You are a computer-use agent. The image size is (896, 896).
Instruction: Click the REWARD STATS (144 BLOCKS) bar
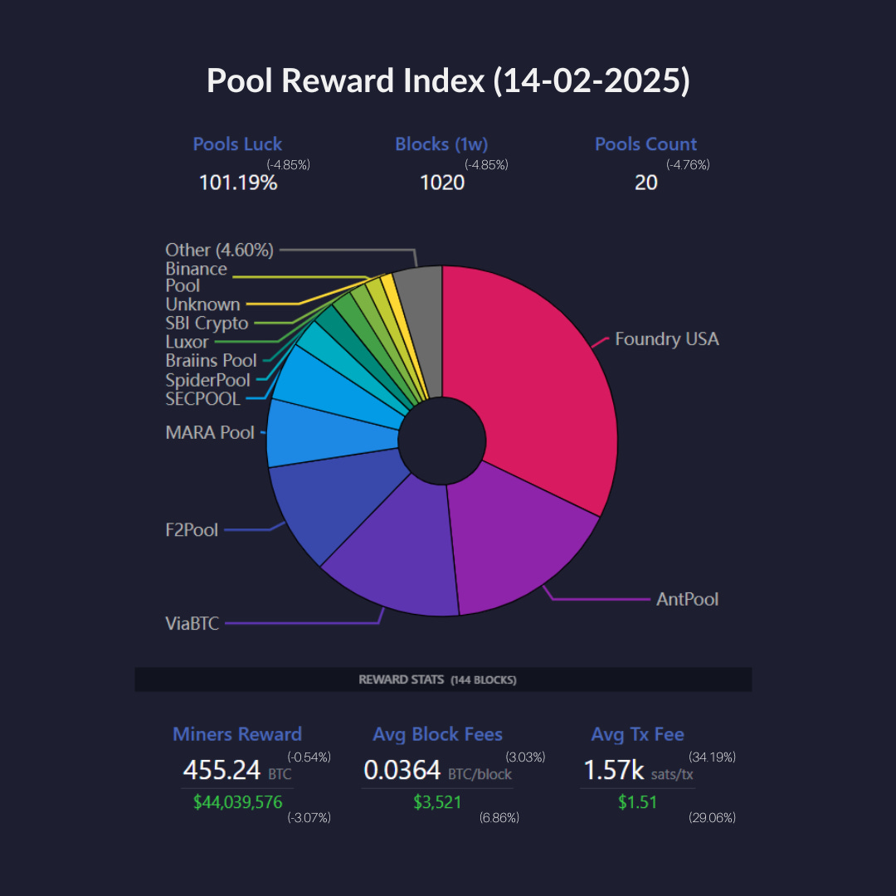point(443,679)
